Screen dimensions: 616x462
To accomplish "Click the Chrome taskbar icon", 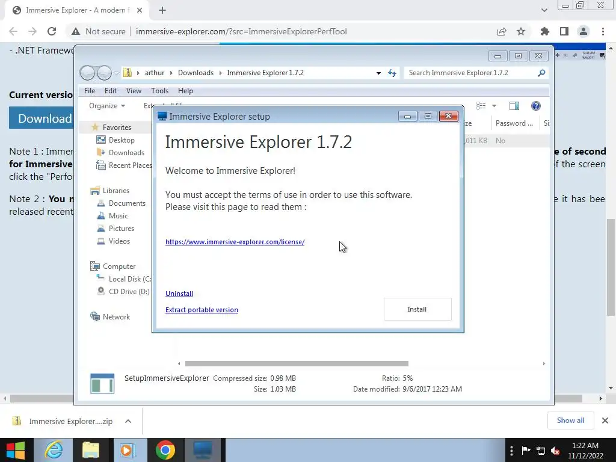I will tap(165, 450).
